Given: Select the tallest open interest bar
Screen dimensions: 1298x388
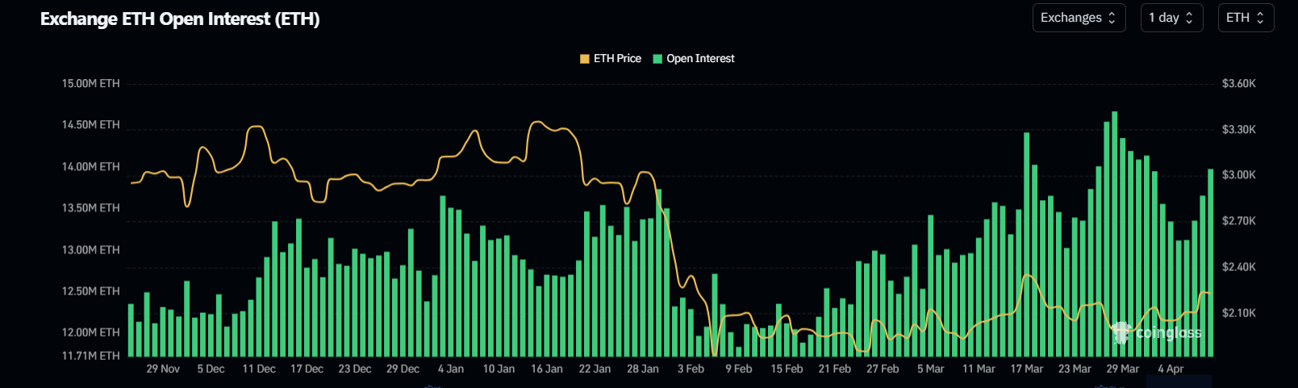Looking at the screenshot, I should point(1114,234).
